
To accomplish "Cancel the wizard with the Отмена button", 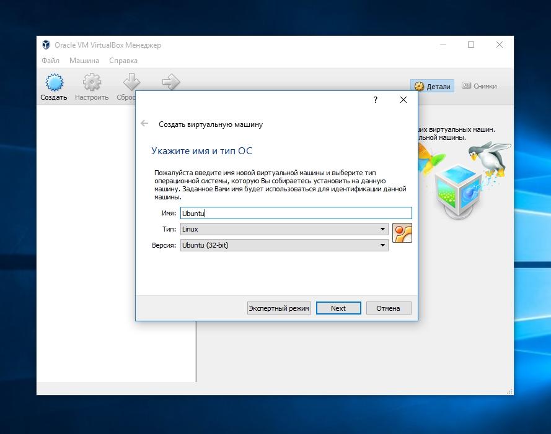I will point(388,308).
